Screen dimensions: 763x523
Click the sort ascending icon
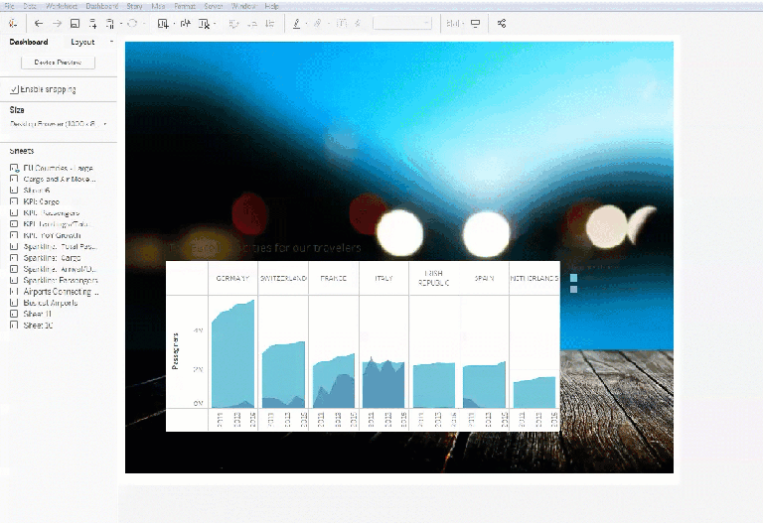coord(252,24)
